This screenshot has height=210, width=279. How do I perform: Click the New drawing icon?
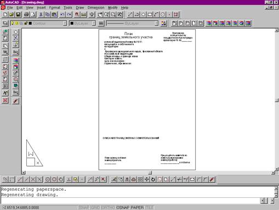[x=5, y=14]
